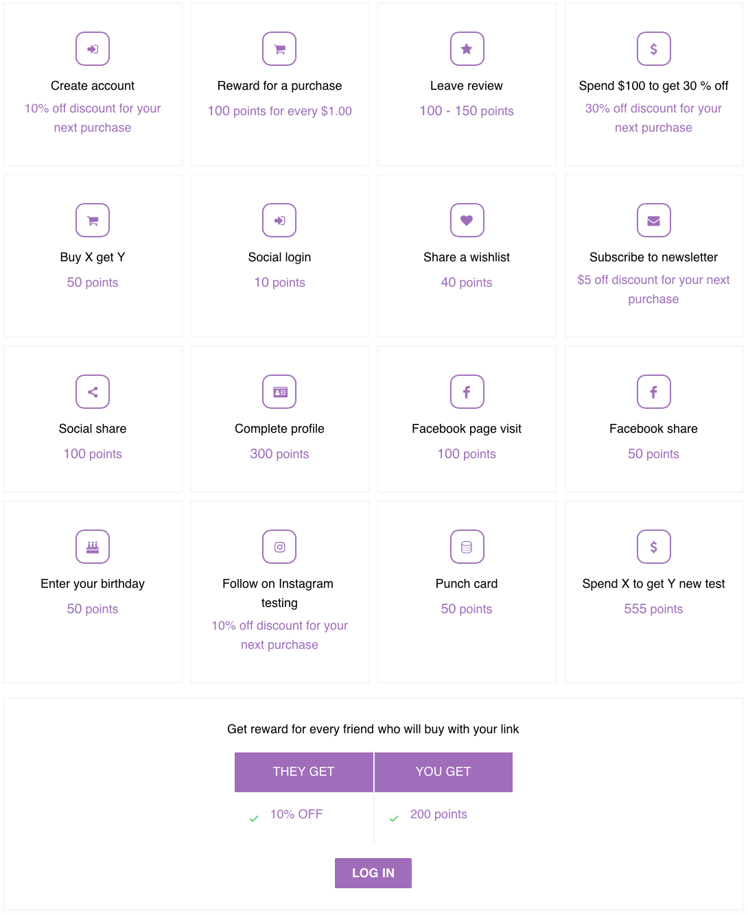Open the Share a wishlist heart icon
This screenshot has height=915, width=748.
point(467,220)
